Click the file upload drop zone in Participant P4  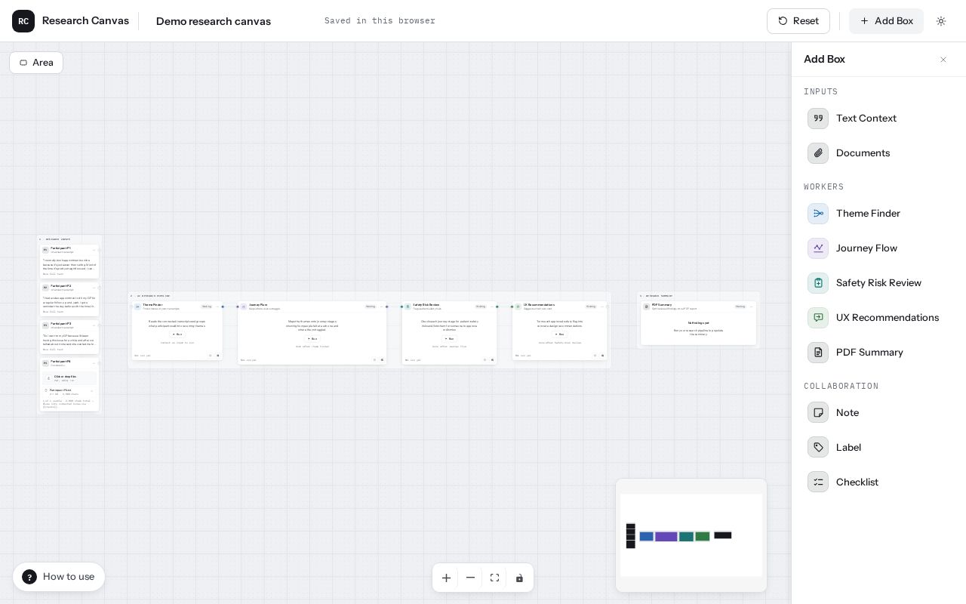[69, 378]
